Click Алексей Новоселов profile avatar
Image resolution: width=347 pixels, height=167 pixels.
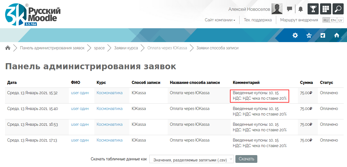point(277,9)
